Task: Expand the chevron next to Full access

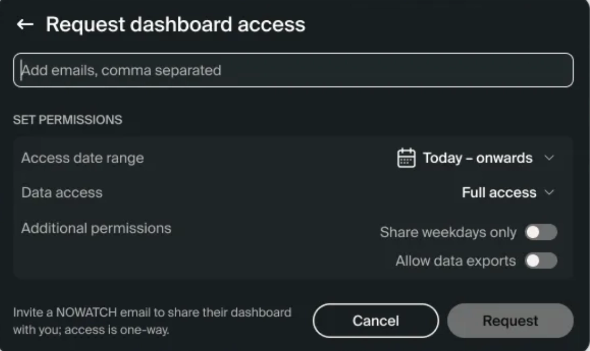Action: pos(549,193)
